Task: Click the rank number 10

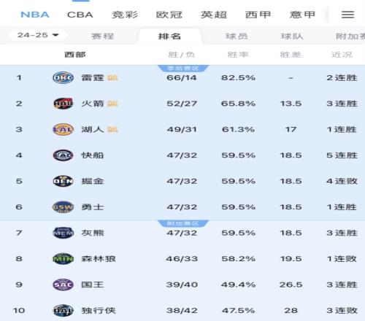Action: (19, 311)
